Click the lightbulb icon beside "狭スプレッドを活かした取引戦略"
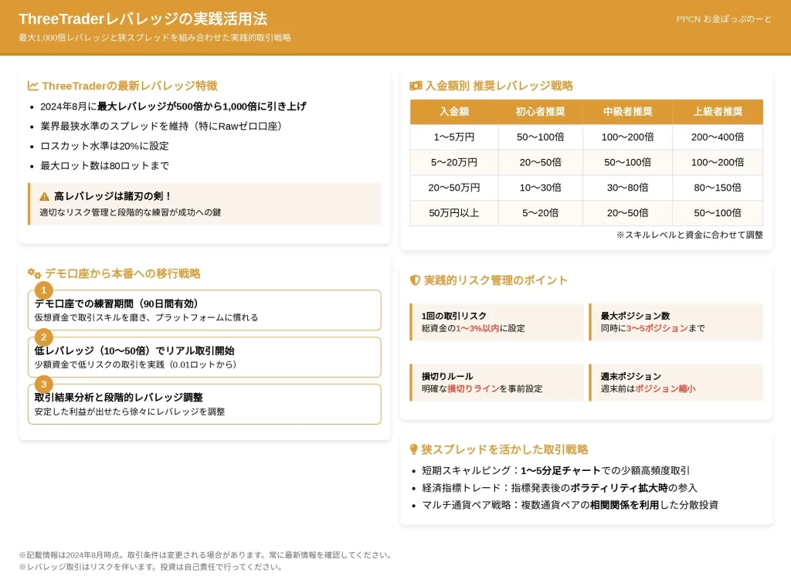The width and height of the screenshot is (791, 586). click(414, 449)
